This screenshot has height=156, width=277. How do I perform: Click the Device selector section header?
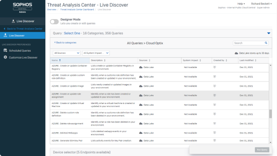point(82,152)
